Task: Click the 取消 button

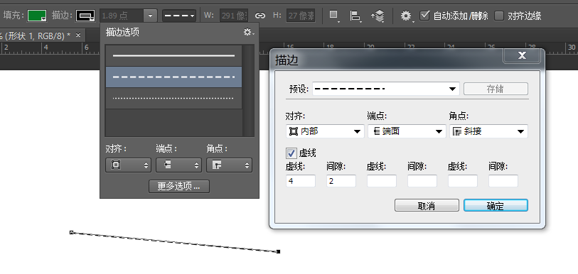Action: [x=427, y=206]
